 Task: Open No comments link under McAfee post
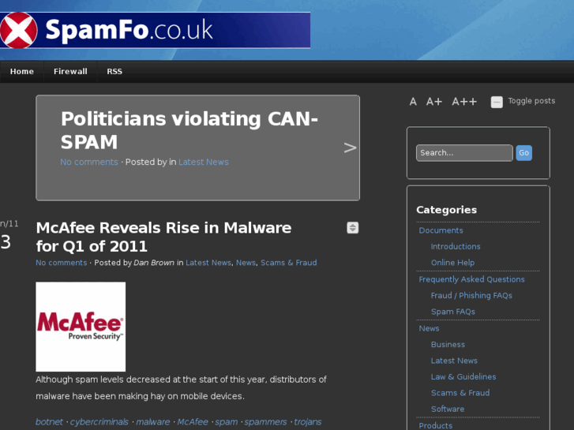(x=61, y=263)
